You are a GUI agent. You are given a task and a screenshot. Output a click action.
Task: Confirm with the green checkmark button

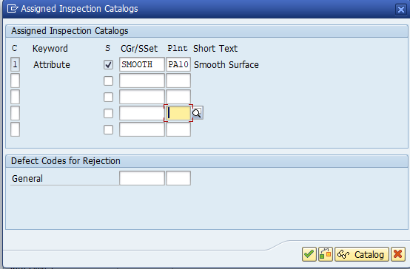pyautogui.click(x=309, y=254)
